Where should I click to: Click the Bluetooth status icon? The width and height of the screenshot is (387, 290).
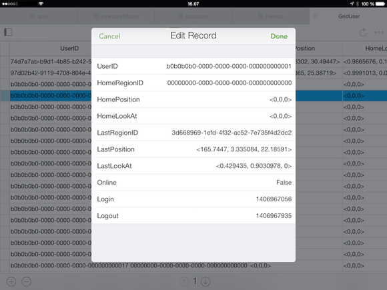pos(357,4)
